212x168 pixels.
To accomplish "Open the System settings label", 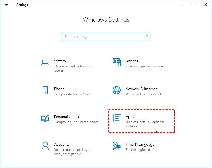I will point(60,61).
